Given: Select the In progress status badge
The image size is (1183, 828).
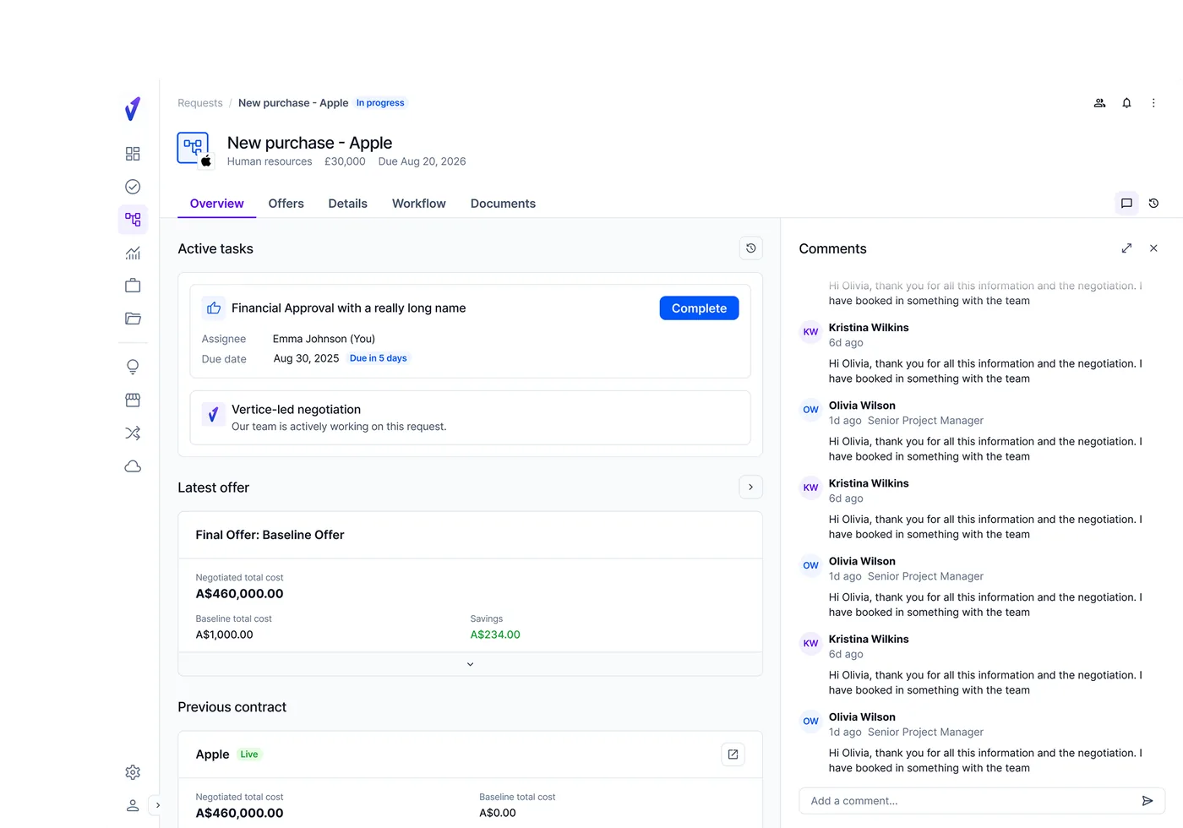Looking at the screenshot, I should (x=380, y=103).
